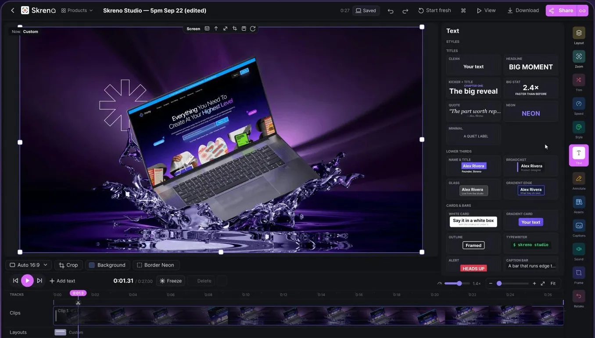Click the rotate icon in the Screen toolbar
Image resolution: width=595 pixels, height=338 pixels.
(253, 28)
